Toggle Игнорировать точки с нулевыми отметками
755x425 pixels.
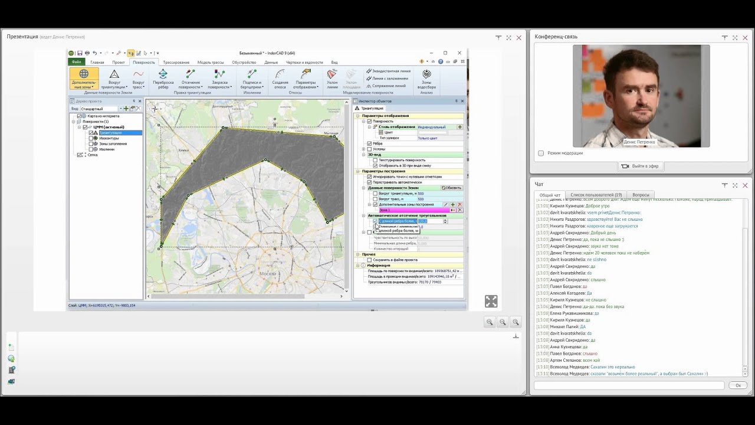369,176
